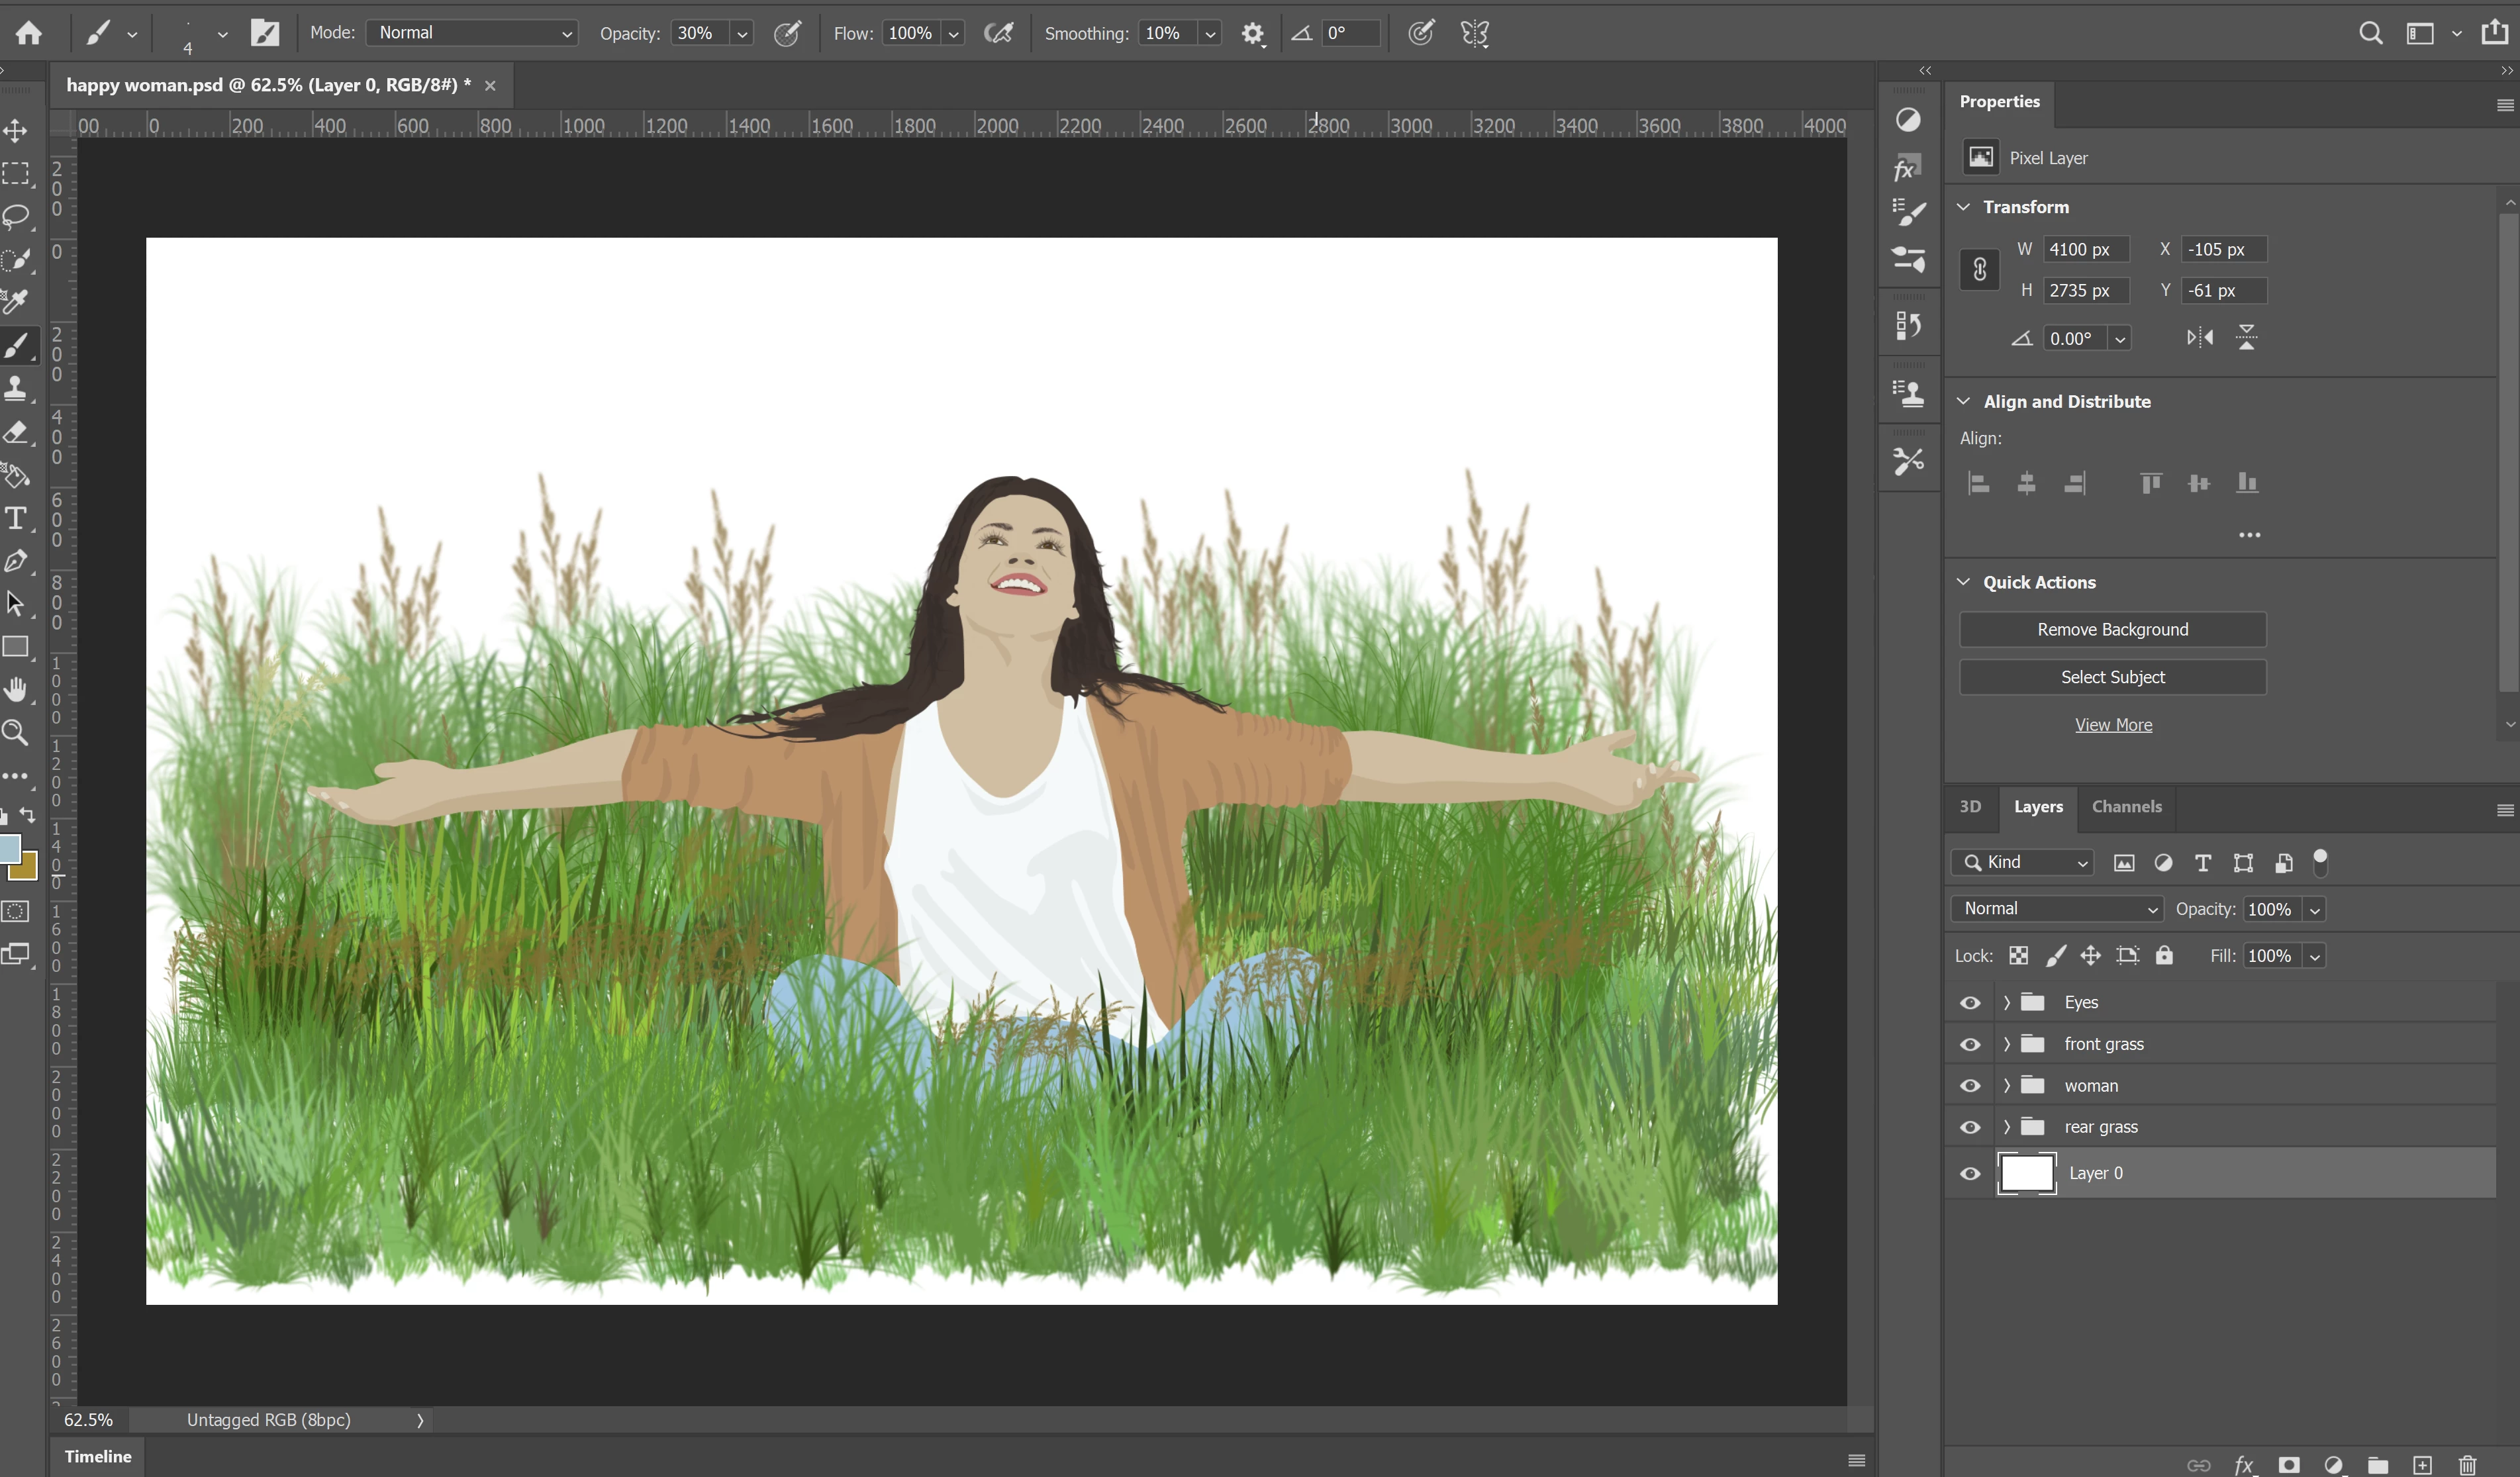This screenshot has width=2520, height=1477.
Task: Click the delete layer trash icon
Action: point(2467,1465)
